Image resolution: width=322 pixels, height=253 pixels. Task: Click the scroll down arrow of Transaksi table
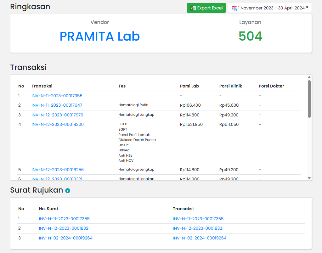(309, 178)
